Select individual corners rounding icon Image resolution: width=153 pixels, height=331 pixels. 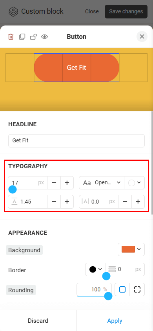(137, 289)
